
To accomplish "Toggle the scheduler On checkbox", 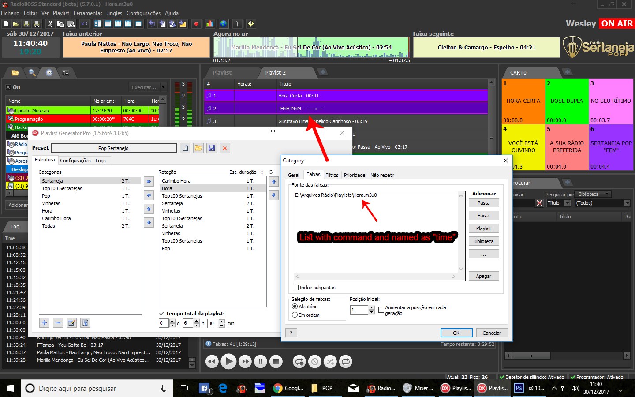I will [8, 87].
